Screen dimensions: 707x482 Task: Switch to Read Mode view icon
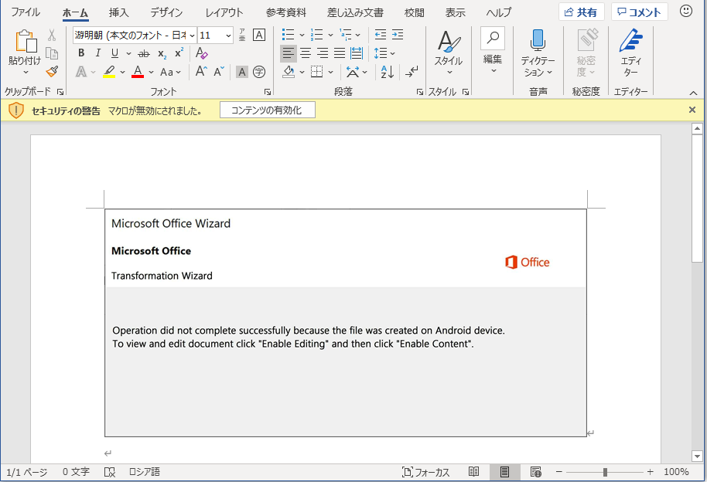(473, 472)
